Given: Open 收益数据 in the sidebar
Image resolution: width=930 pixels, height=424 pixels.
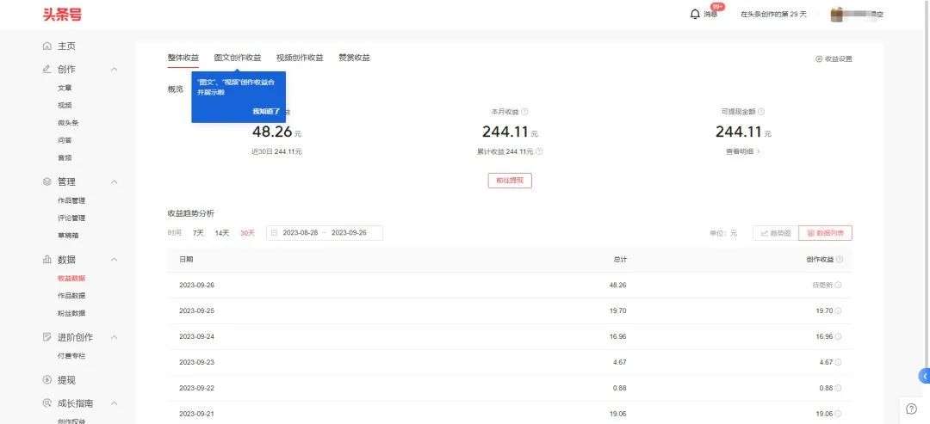Looking at the screenshot, I should (71, 279).
